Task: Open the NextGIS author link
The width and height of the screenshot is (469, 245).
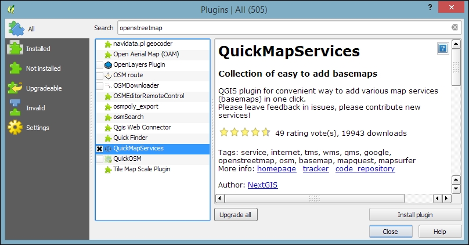Action: (262, 185)
